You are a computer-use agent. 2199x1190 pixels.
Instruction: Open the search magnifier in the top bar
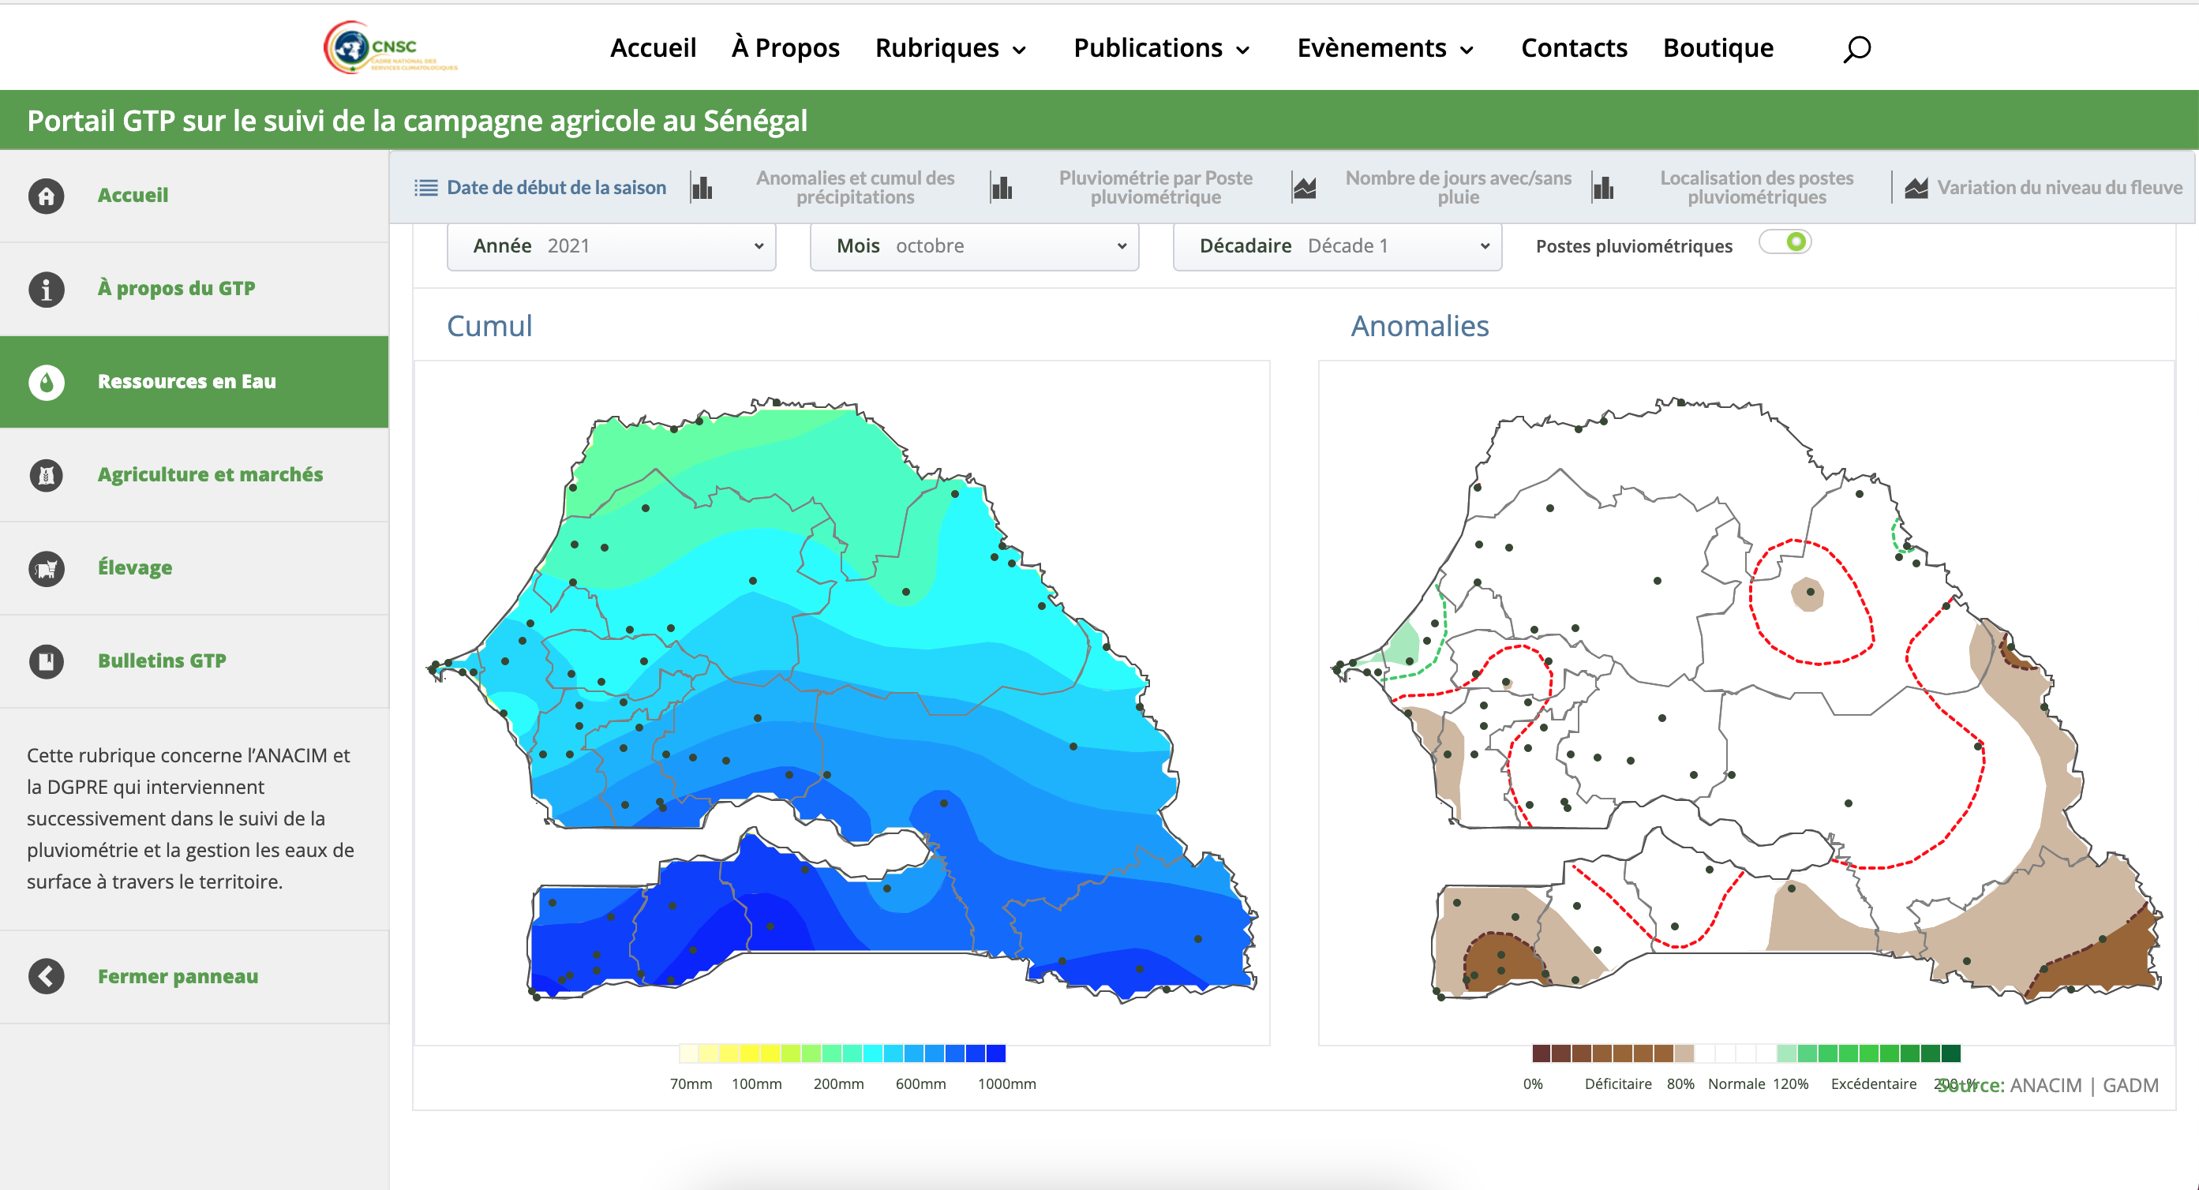click(x=1856, y=48)
